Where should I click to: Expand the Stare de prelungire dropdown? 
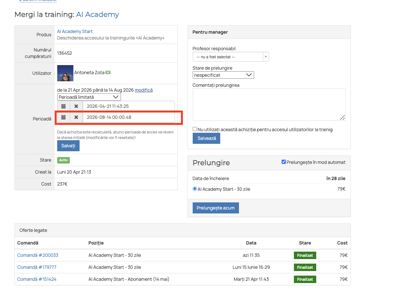[223, 75]
